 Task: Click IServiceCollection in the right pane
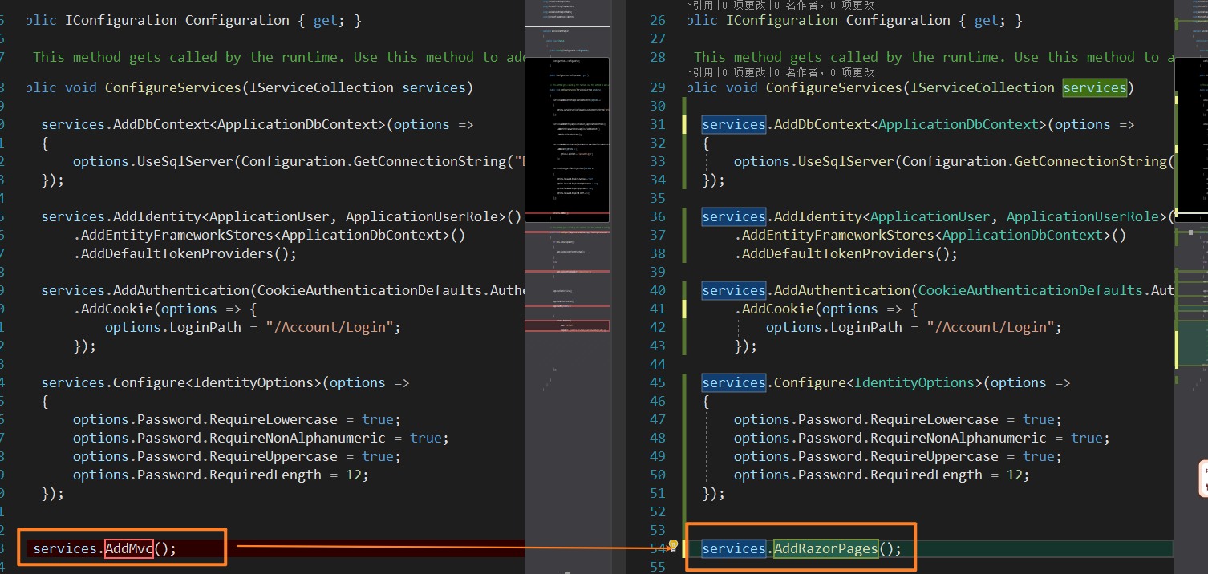pos(983,87)
